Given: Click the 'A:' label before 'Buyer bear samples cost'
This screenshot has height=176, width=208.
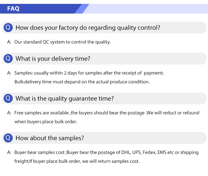Looking at the screenshot, I should coord(9,152).
